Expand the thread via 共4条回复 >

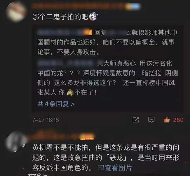click(x=56, y=104)
